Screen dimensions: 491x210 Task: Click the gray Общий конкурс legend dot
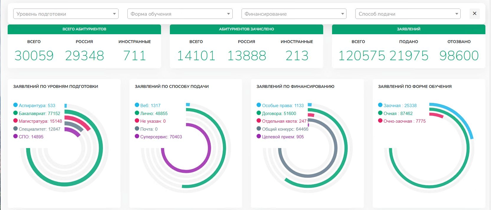(x=259, y=129)
